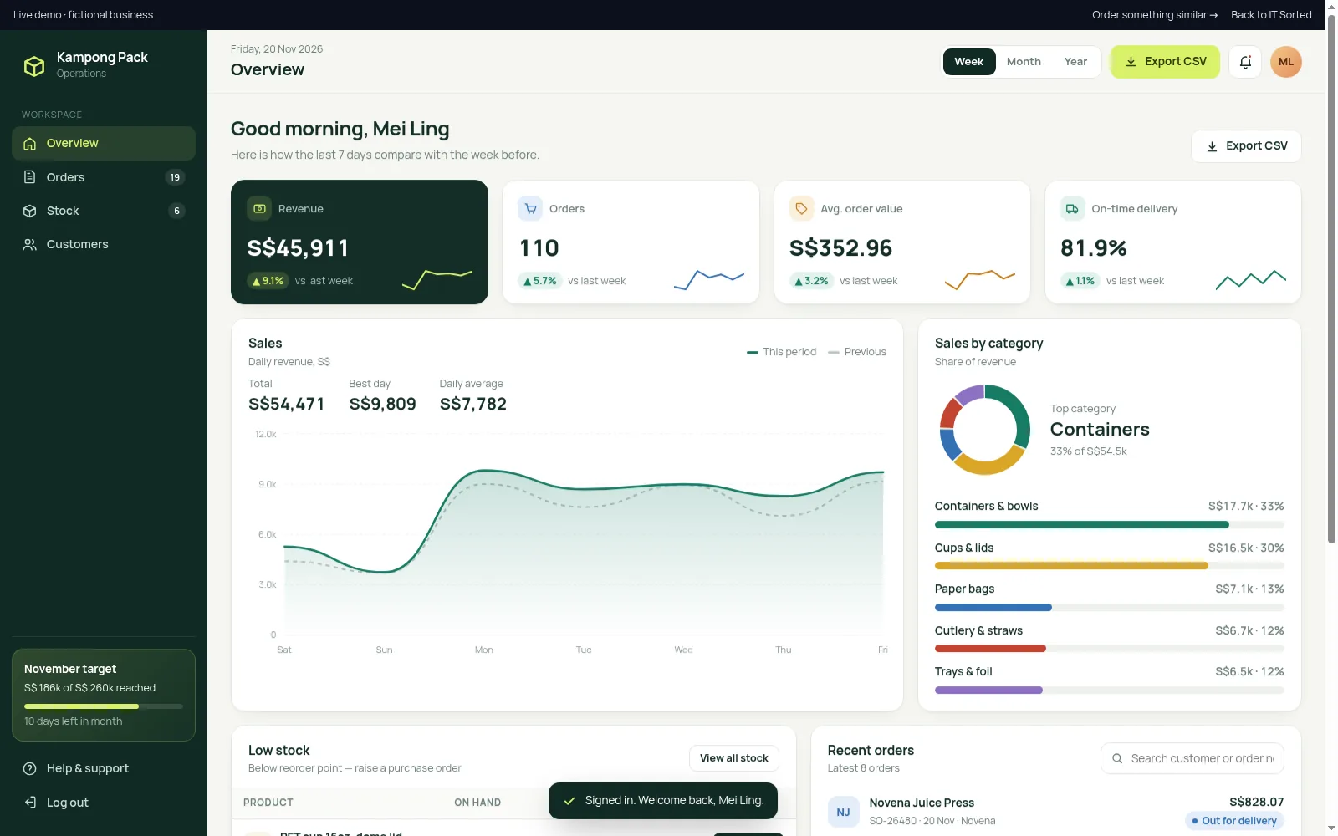Open the Novena Juice Press order row
This screenshot has height=836, width=1338.
click(1055, 812)
